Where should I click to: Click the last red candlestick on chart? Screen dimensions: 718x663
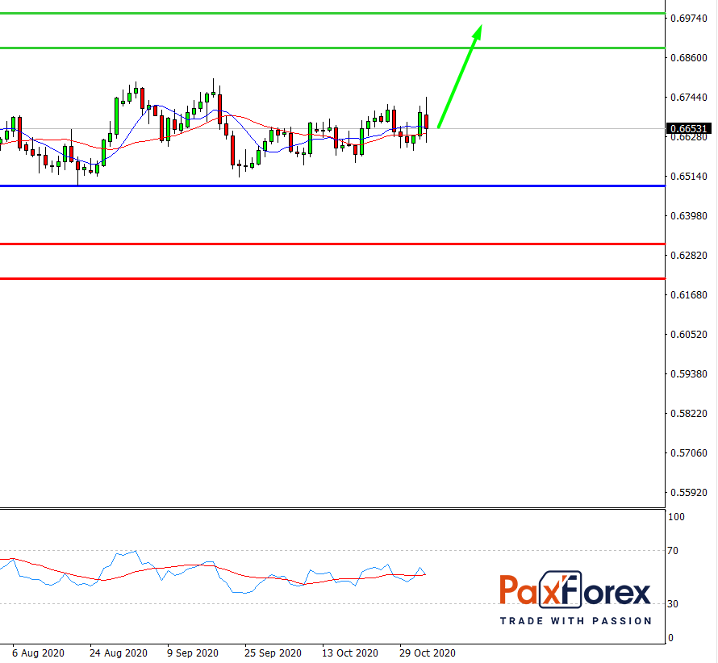tap(426, 122)
